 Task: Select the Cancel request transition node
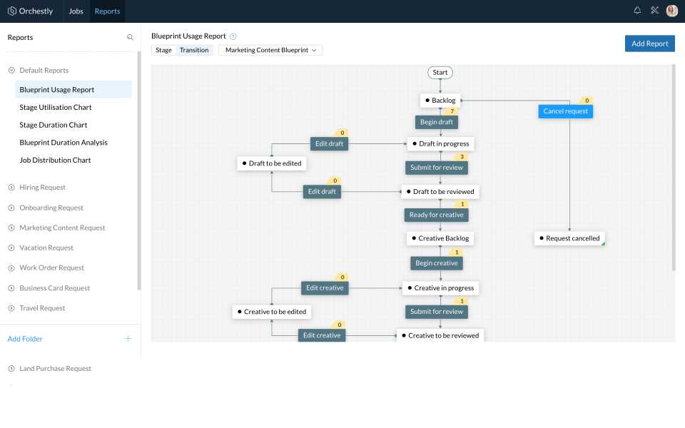[565, 111]
